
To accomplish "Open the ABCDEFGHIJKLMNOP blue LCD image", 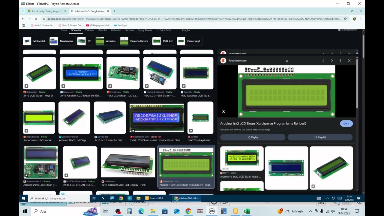I will pos(157,118).
